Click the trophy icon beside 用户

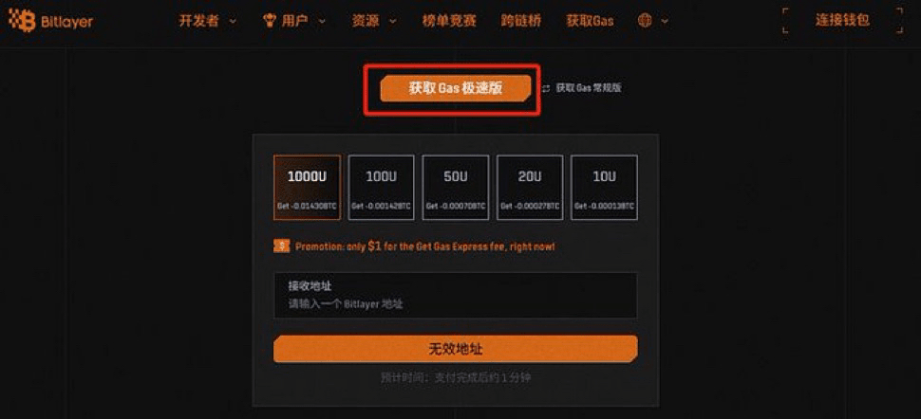(270, 21)
